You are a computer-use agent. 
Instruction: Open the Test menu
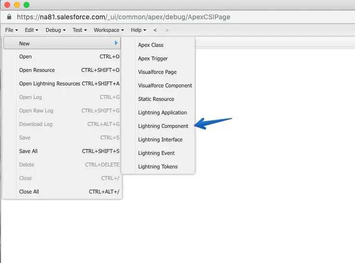click(x=79, y=30)
